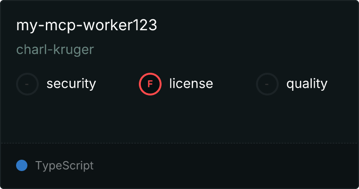Screen dimensions: 359x189
Task: Click the dashed divider above the TypeScript footer
Action: tap(179, 143)
